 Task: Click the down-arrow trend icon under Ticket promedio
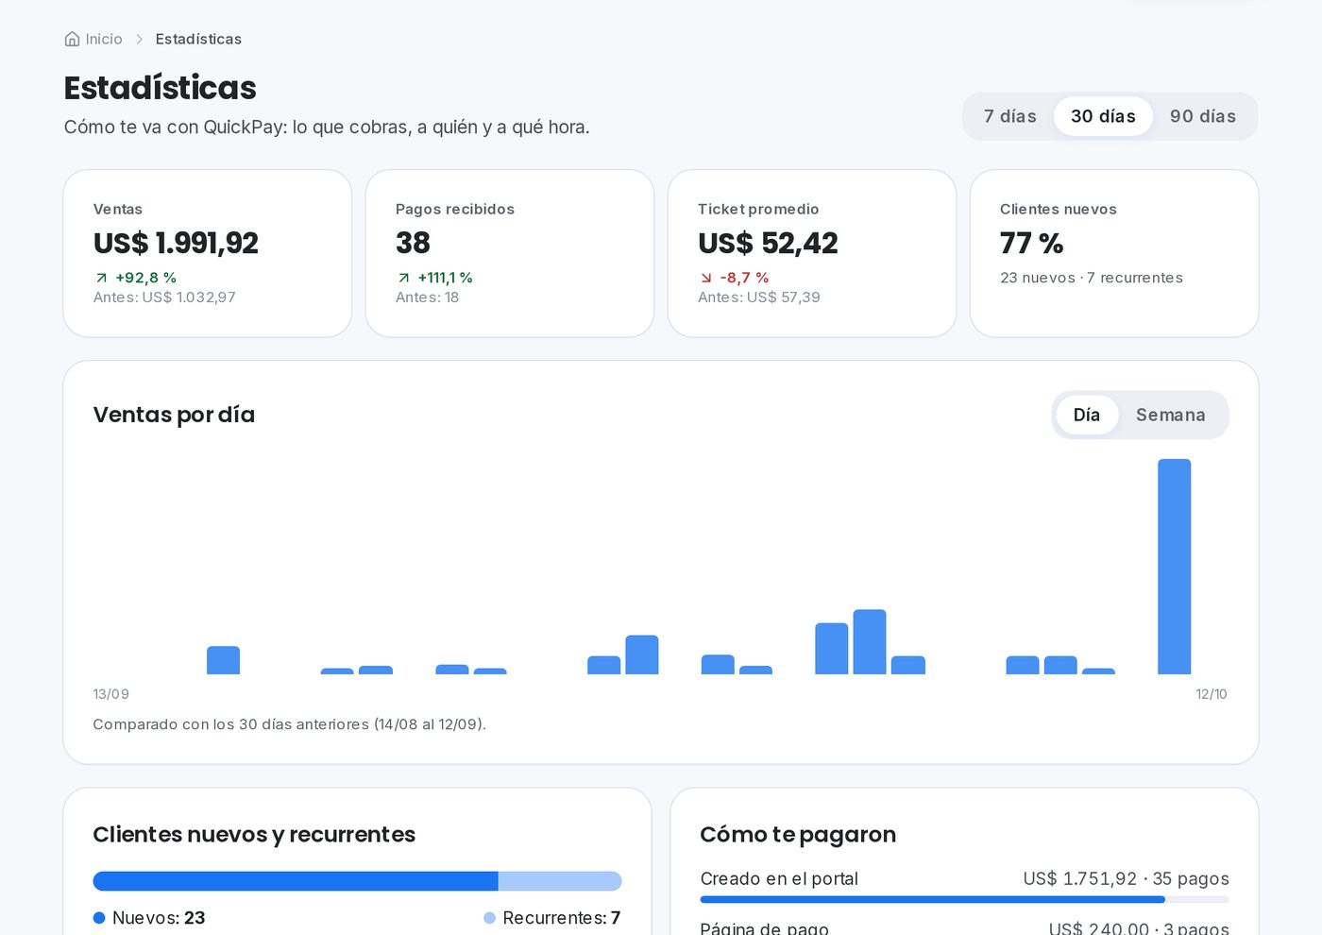coord(705,278)
